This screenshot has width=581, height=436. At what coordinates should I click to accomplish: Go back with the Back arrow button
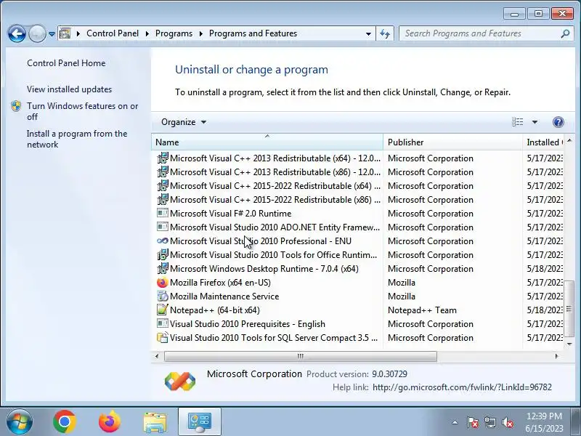[17, 33]
